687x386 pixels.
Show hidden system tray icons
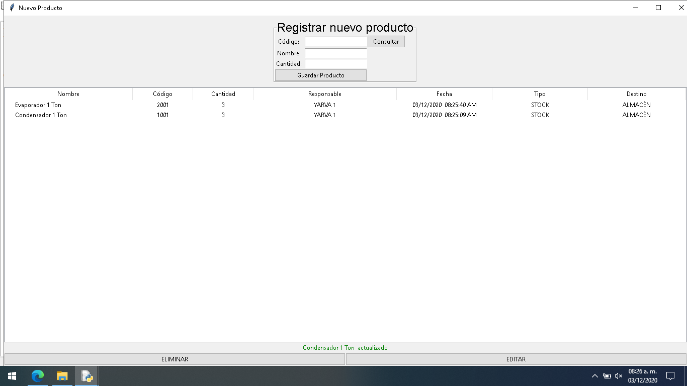[x=595, y=376]
